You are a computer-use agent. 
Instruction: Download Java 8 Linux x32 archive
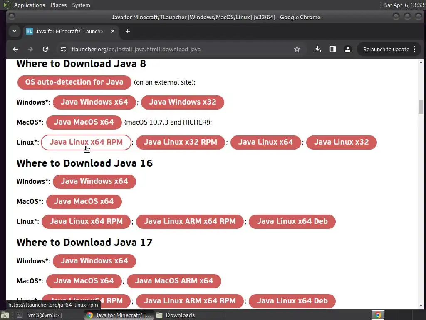pyautogui.click(x=342, y=142)
